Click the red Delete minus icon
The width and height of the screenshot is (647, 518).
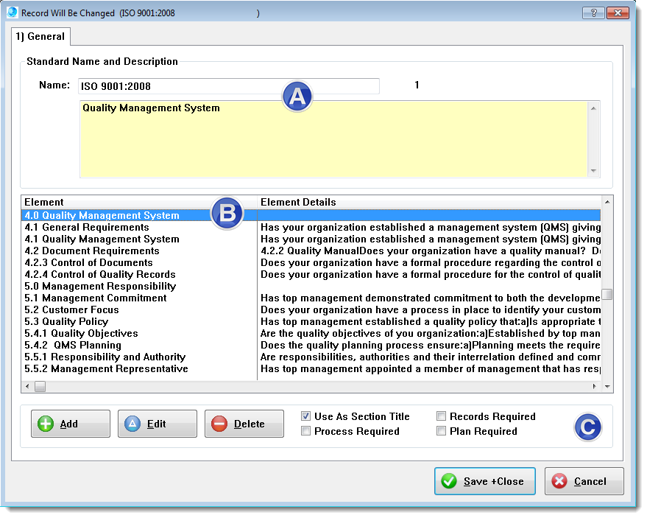220,423
